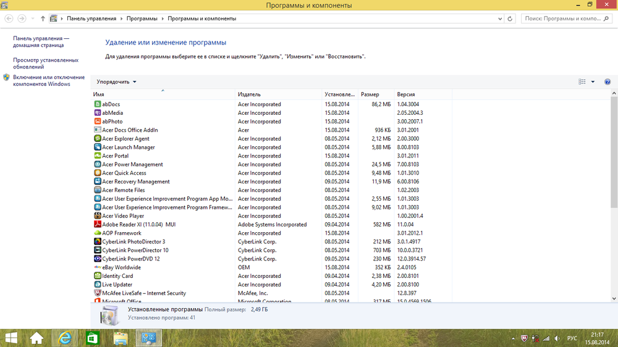Click the view layout icon in toolbar
This screenshot has width=618, height=347.
click(582, 82)
